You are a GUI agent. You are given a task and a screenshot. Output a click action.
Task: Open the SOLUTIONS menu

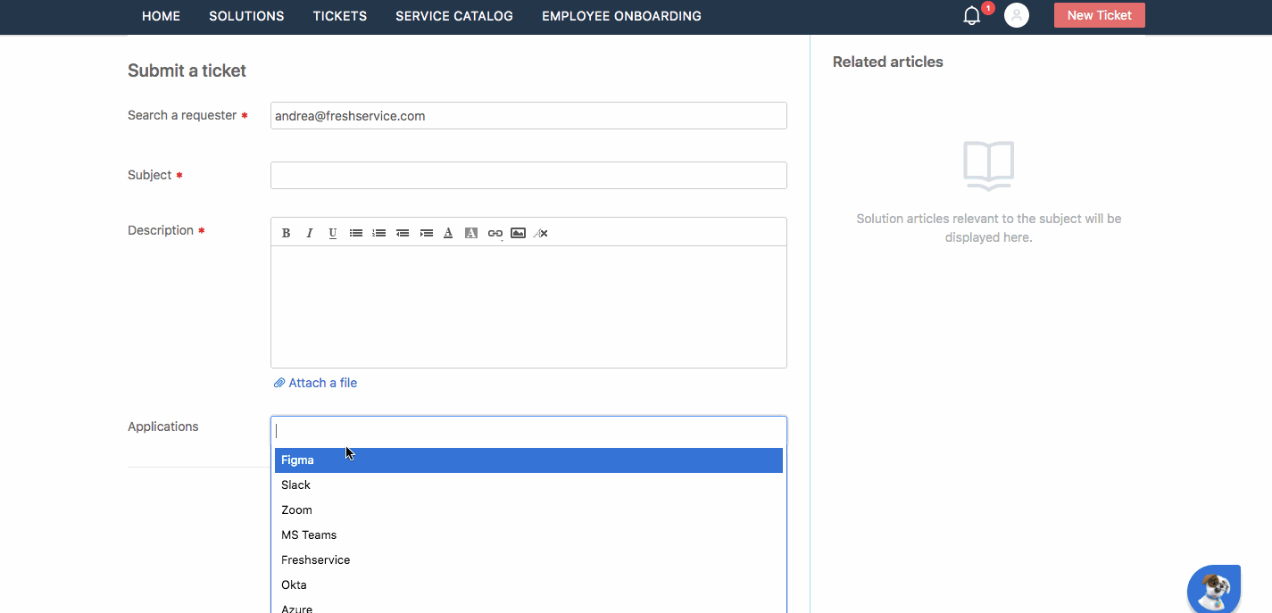[246, 16]
